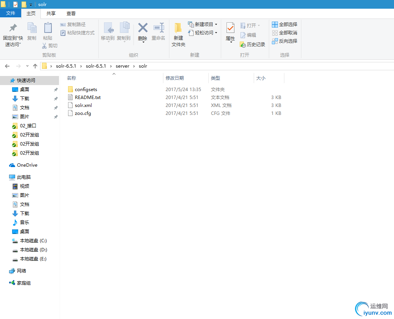The width and height of the screenshot is (394, 319).
Task: Go back with the left arrow
Action: [7, 66]
